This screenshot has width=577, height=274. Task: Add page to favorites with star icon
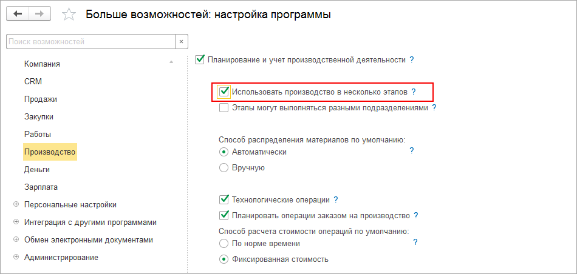click(70, 15)
